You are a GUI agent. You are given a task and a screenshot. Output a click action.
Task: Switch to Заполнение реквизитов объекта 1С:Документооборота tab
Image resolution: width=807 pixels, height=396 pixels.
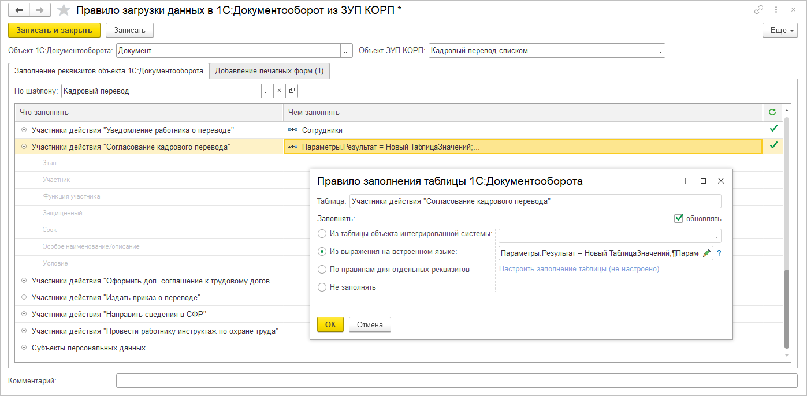(109, 71)
